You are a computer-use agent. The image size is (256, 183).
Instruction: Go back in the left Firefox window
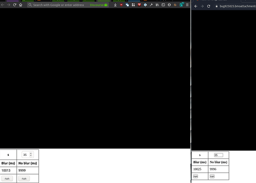3,5
